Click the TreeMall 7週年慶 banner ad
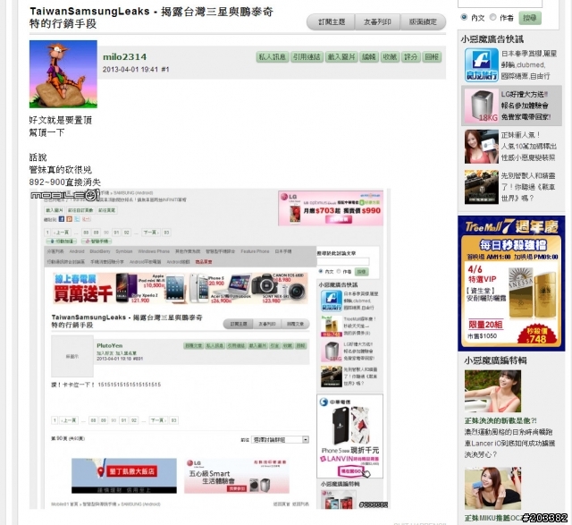 click(511, 284)
